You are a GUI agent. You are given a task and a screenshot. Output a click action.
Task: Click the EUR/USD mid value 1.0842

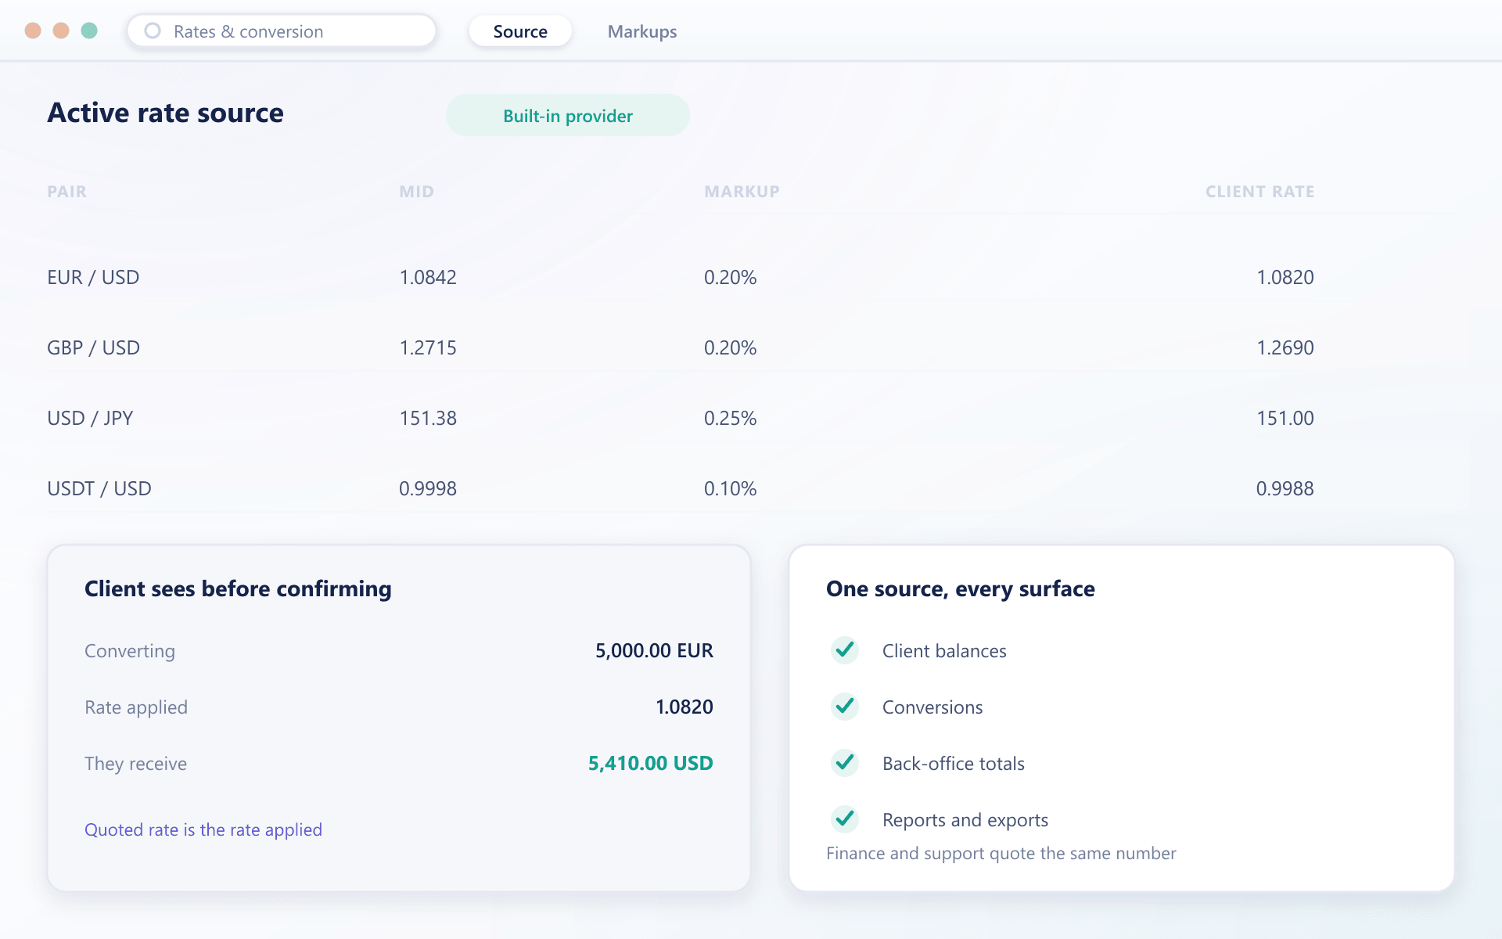428,277
